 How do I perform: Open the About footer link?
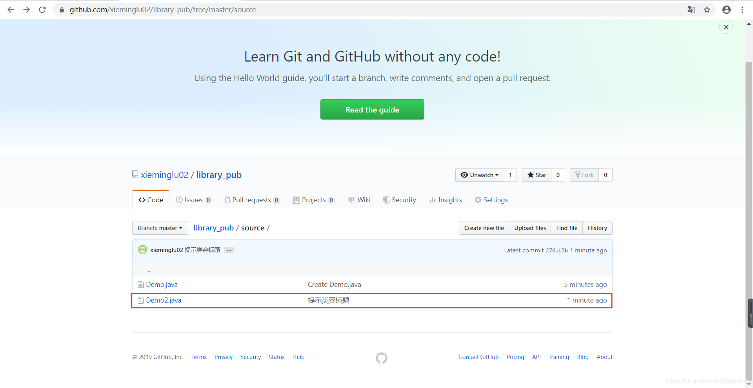pos(604,357)
